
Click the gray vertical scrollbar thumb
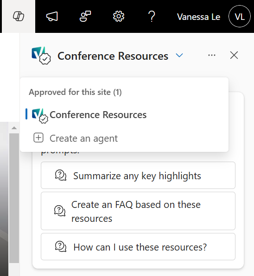[14, 198]
